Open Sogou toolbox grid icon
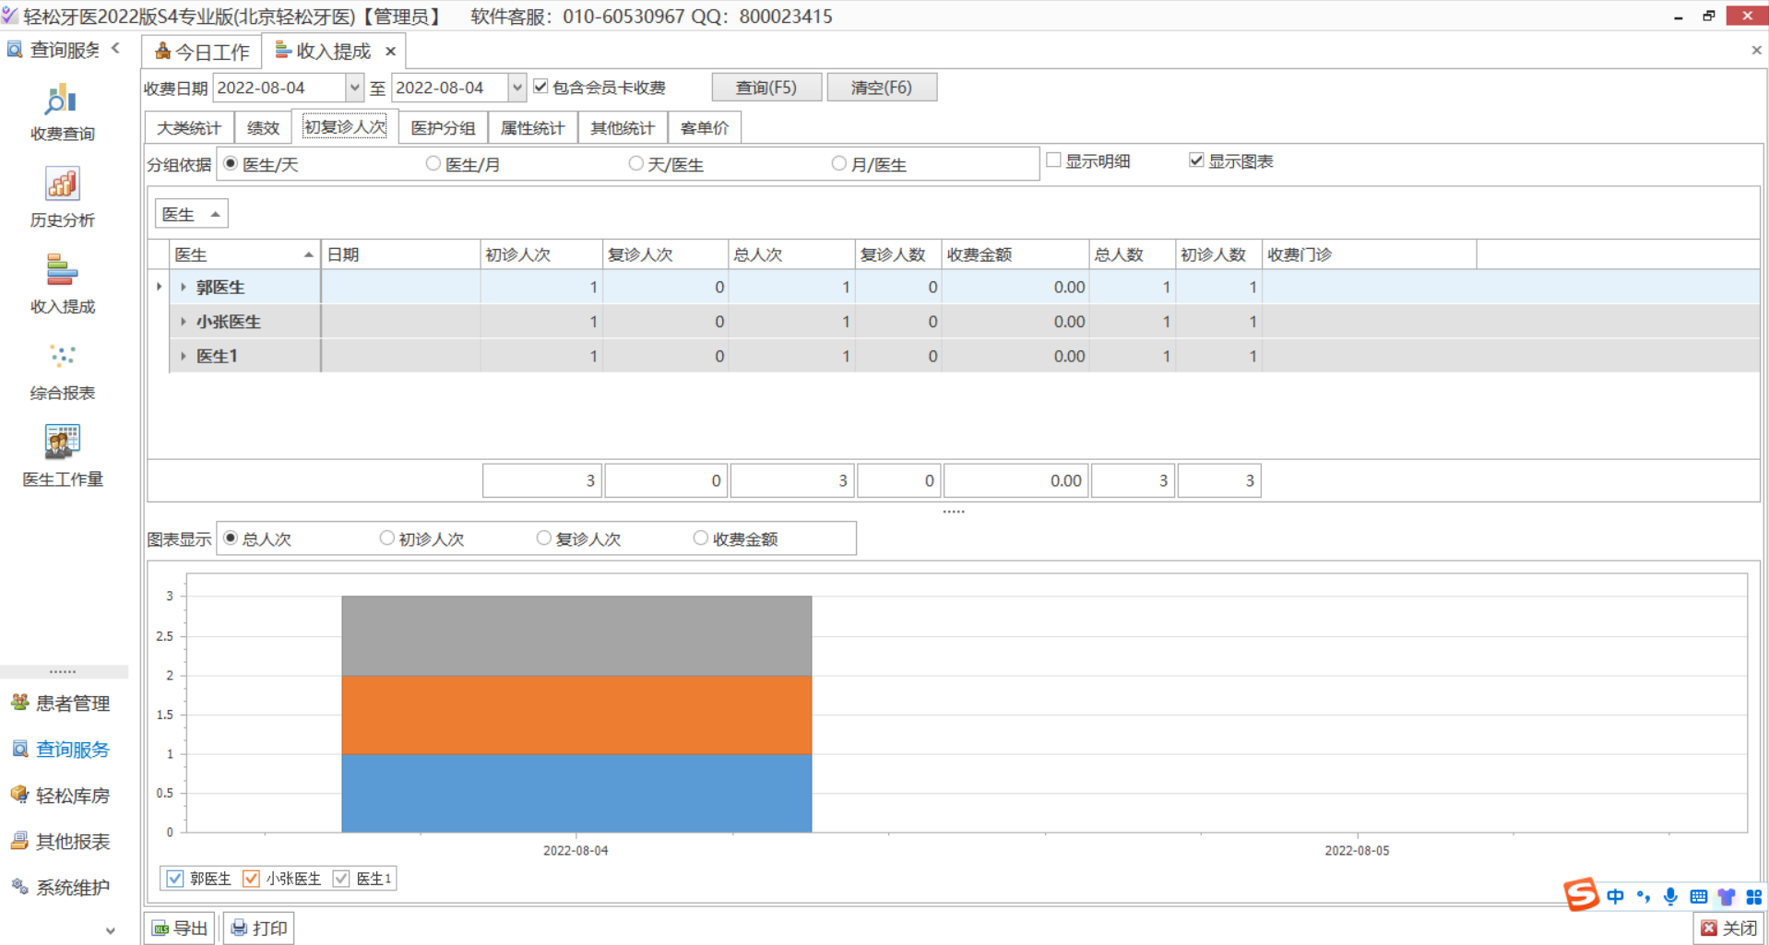Viewport: 1769px width, 945px height. [x=1753, y=896]
